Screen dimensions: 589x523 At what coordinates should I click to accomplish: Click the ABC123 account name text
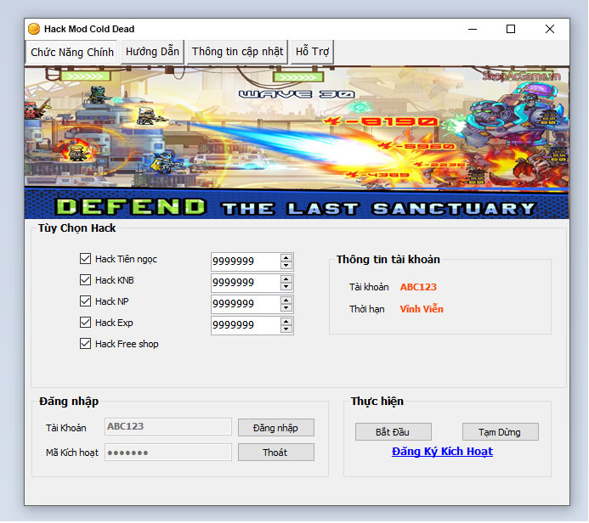418,287
